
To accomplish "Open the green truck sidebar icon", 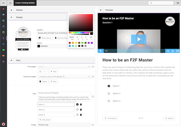I will click(x=3, y=50).
